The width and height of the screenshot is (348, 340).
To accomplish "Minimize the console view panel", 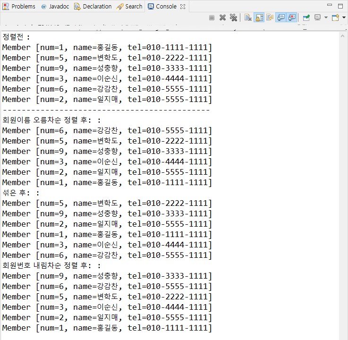I will tap(330, 5).
